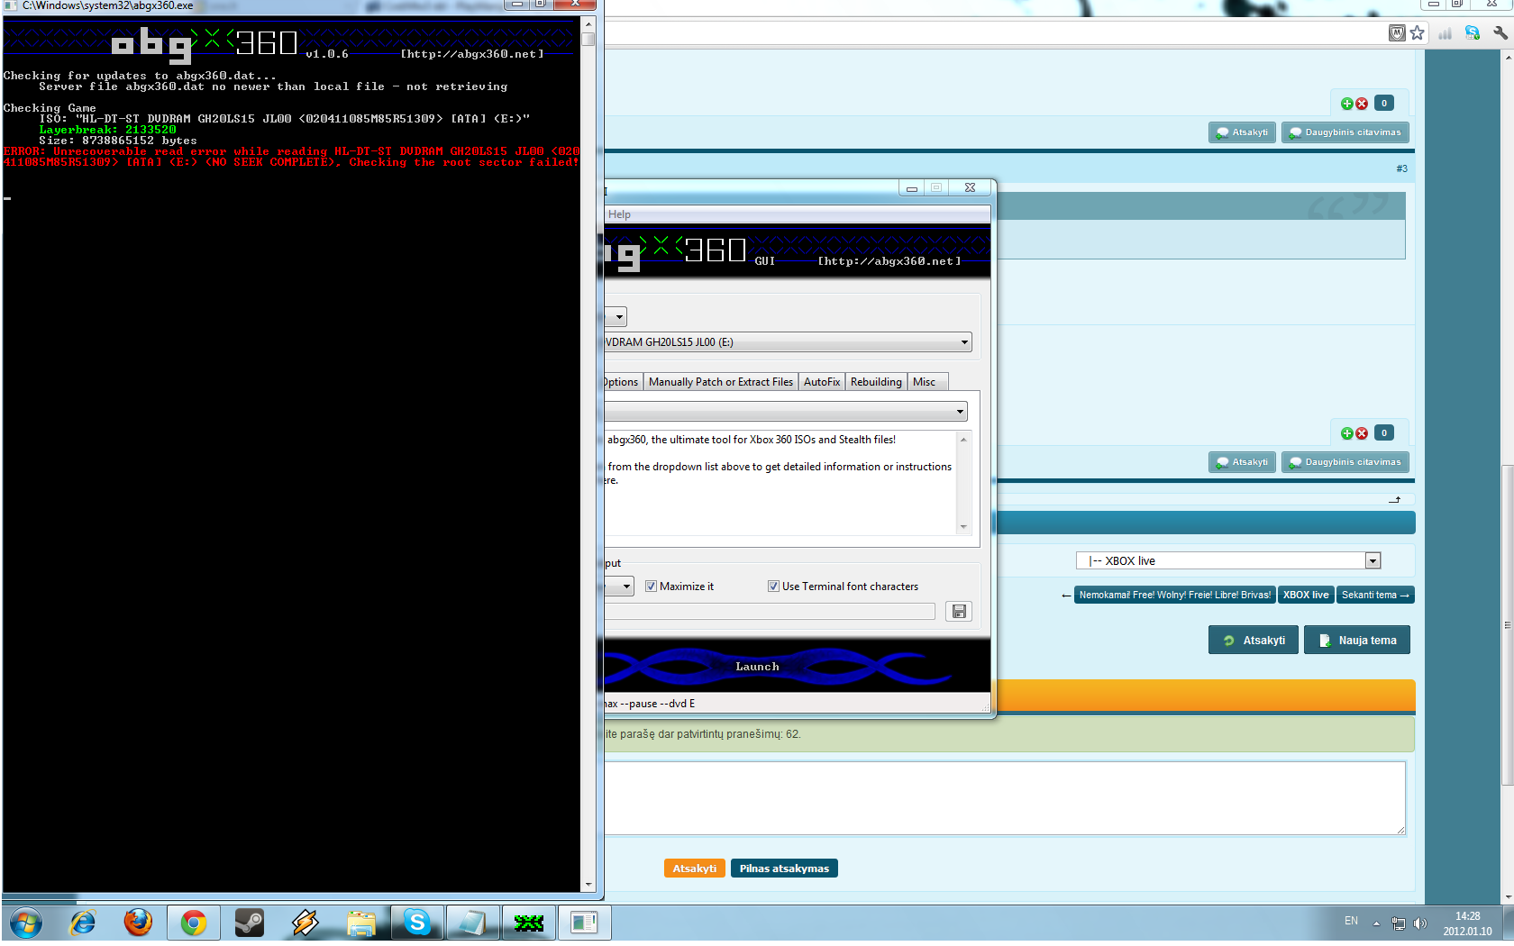
Task: Click Daugybinis citavimas just above post #3
Action: [1345, 132]
